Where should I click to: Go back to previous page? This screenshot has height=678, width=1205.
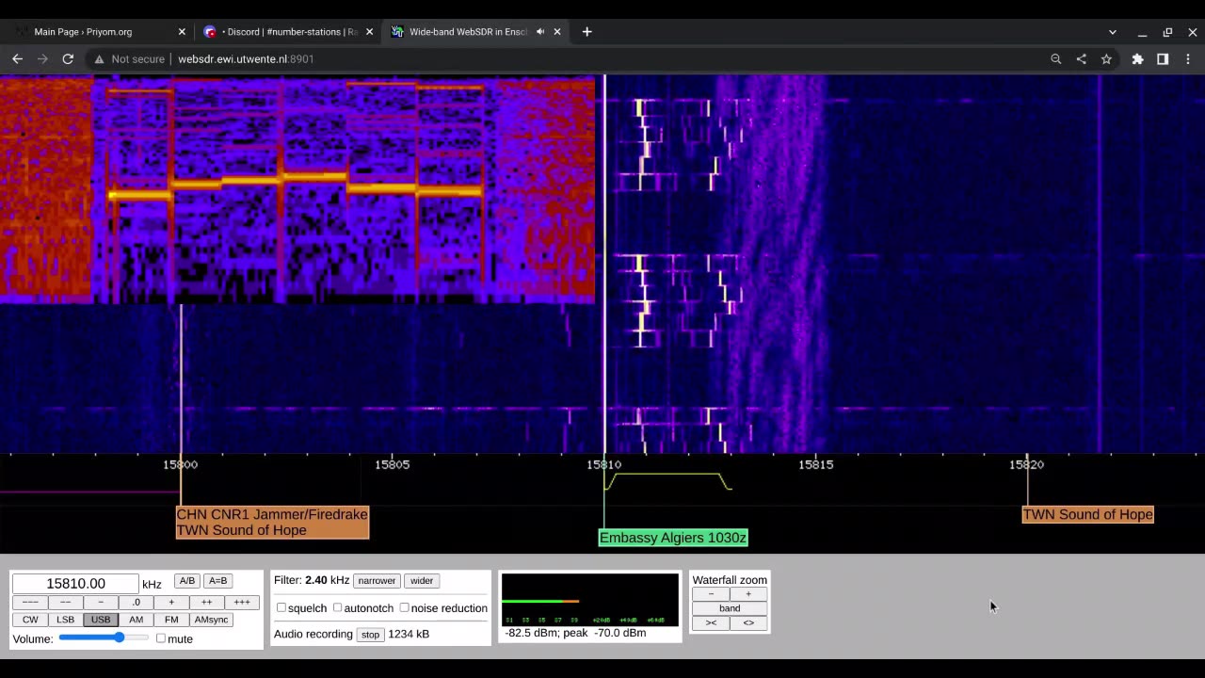(x=17, y=58)
